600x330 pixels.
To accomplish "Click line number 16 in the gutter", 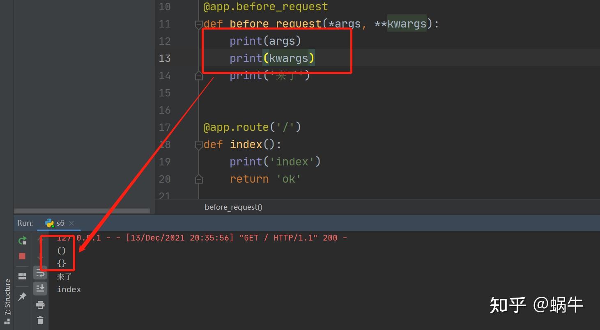I will point(165,110).
